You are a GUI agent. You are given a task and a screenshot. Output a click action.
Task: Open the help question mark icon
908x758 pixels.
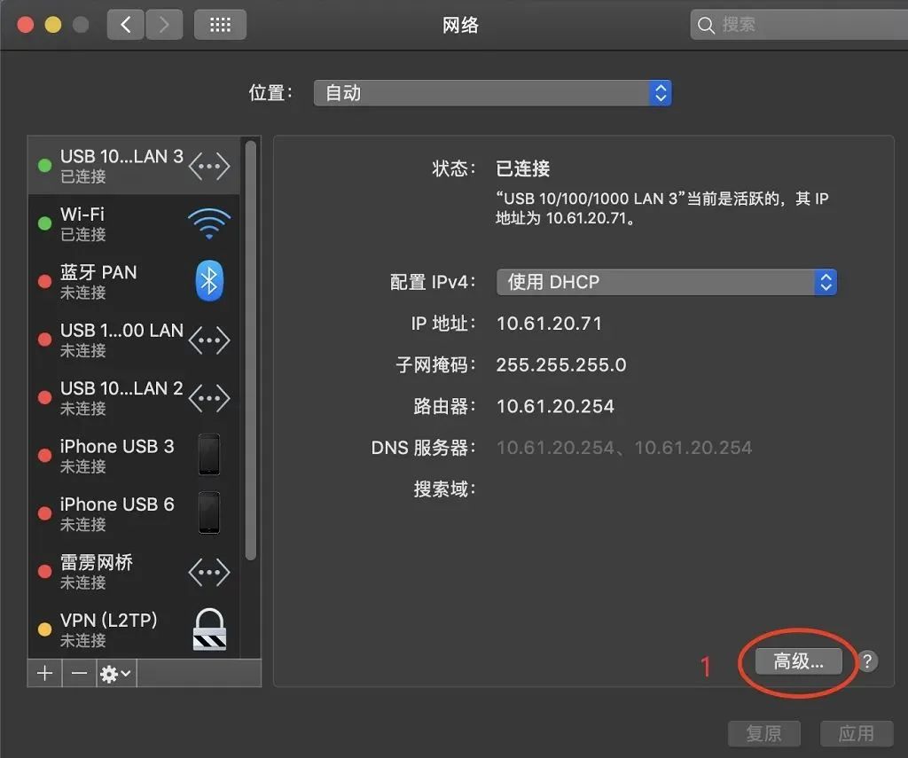866,661
